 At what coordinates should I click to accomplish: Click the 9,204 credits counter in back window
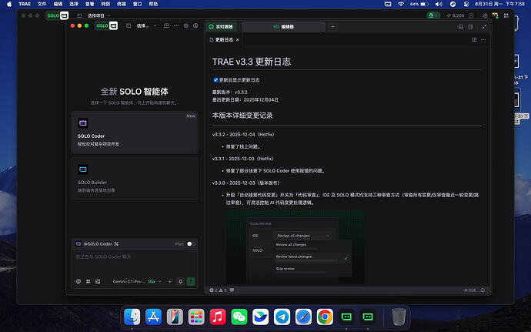coord(456,15)
